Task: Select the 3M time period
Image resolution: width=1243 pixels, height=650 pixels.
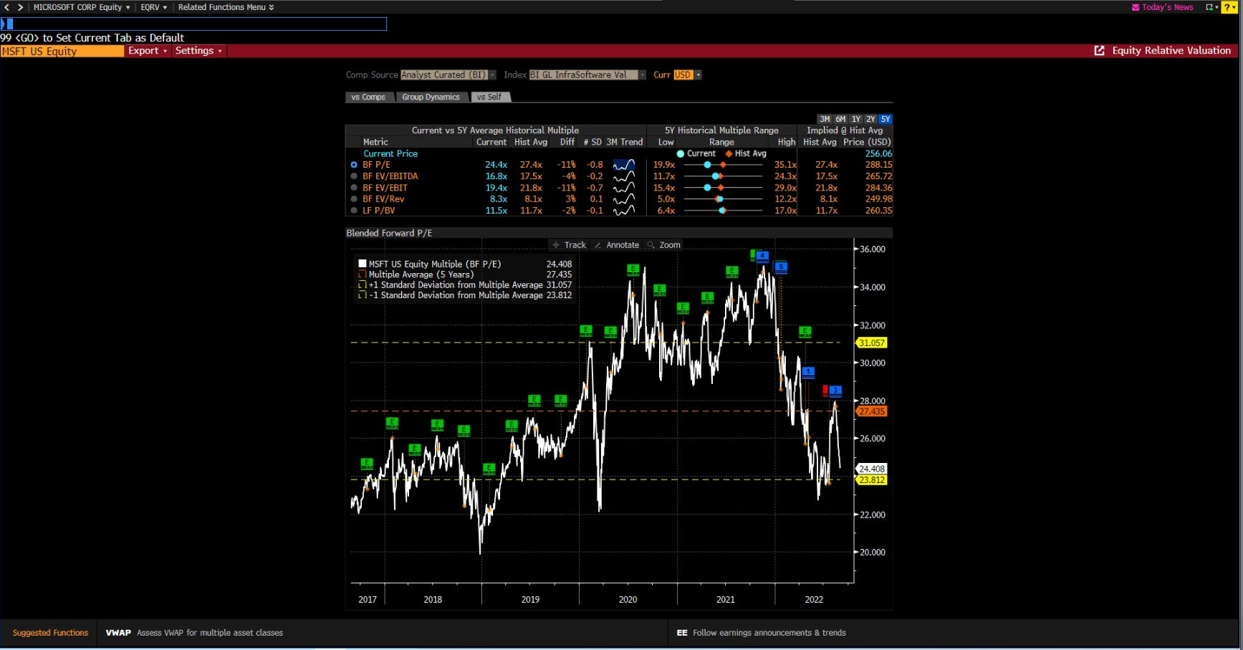Action: click(x=825, y=120)
